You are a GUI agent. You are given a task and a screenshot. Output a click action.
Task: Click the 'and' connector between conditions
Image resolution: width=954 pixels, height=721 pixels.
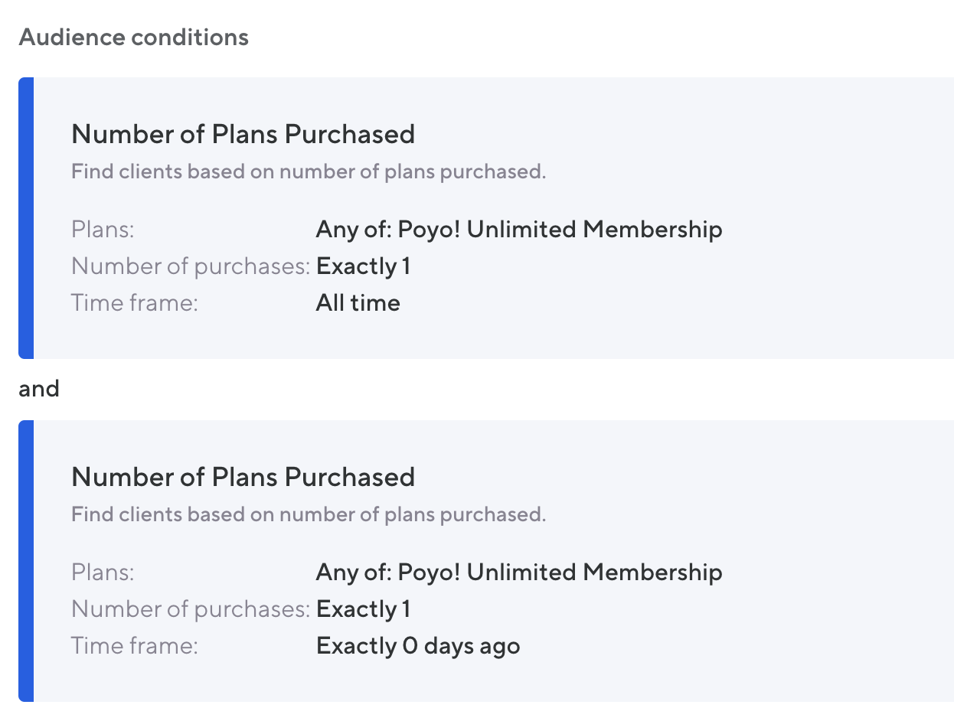pyautogui.click(x=39, y=389)
